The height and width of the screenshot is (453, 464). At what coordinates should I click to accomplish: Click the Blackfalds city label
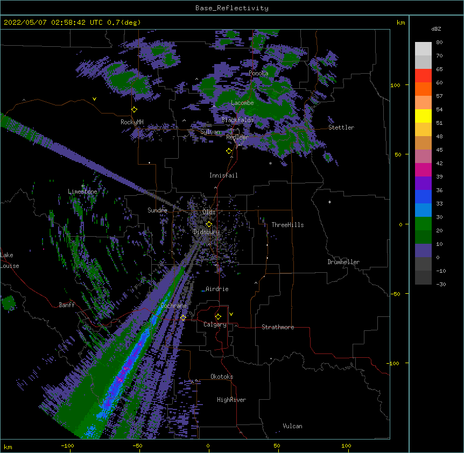point(237,120)
